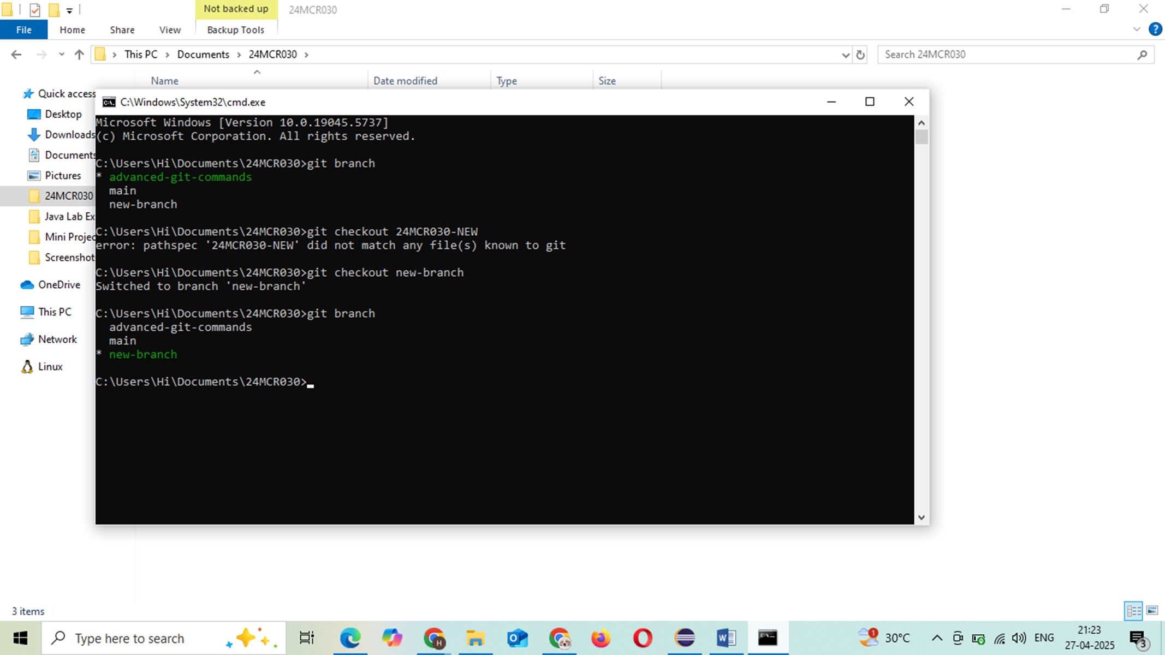Expand the ribbon with the chevron arrow
This screenshot has height=655, width=1165.
(1137, 29)
